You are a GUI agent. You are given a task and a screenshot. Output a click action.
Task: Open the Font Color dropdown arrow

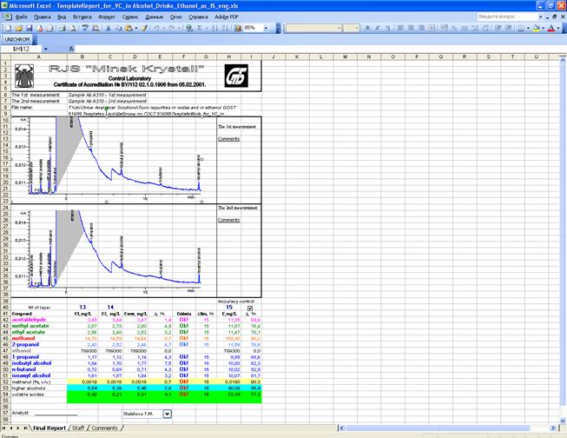click(558, 28)
